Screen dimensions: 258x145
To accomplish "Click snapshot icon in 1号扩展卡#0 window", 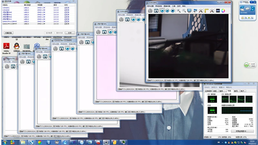I will [87, 42].
